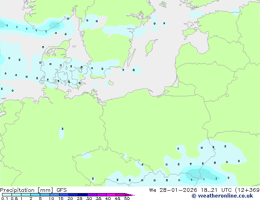The image size is (260, 200).
Task: Click the over-50 mm arrow tip of legend
Action: point(130,195)
